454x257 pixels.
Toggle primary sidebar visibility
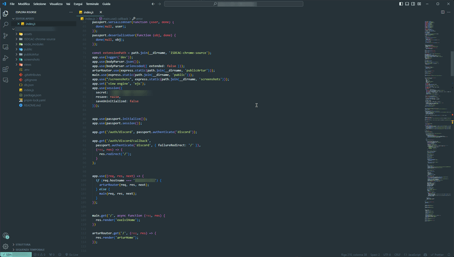(x=401, y=4)
